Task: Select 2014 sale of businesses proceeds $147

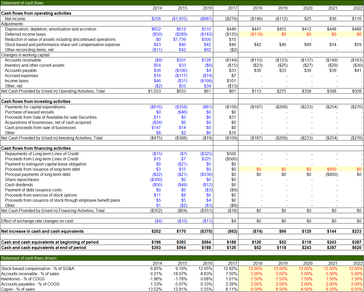Action: click(156, 128)
